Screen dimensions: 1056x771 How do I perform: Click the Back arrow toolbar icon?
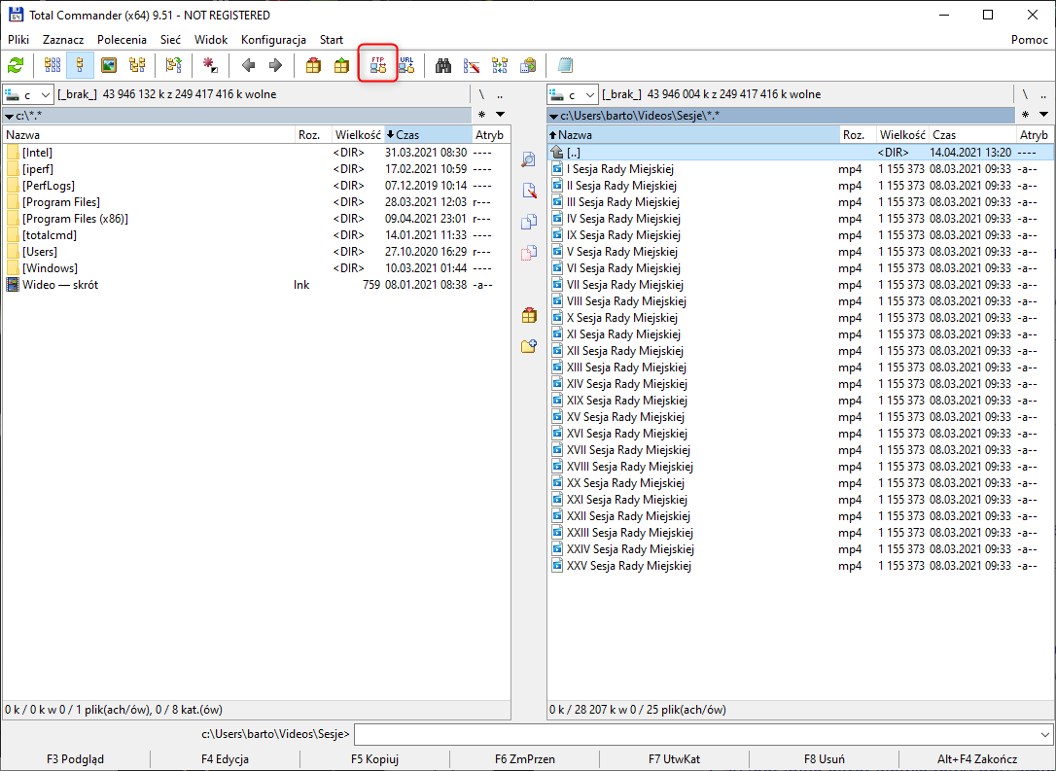tap(248, 66)
